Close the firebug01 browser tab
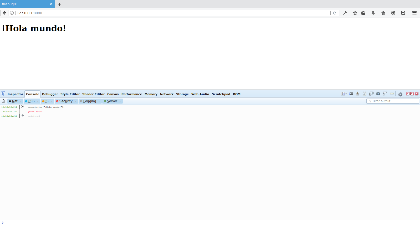This screenshot has height=225, width=420. (x=51, y=4)
